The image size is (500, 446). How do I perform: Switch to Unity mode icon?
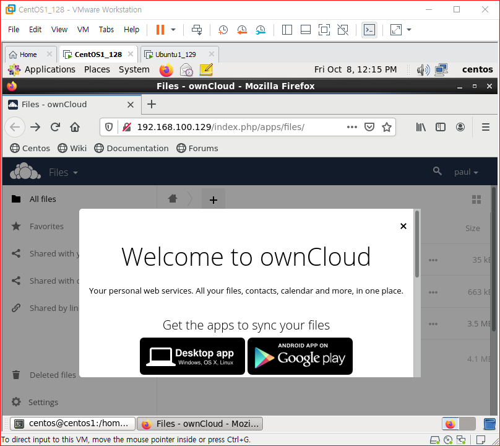pyautogui.click(x=343, y=30)
